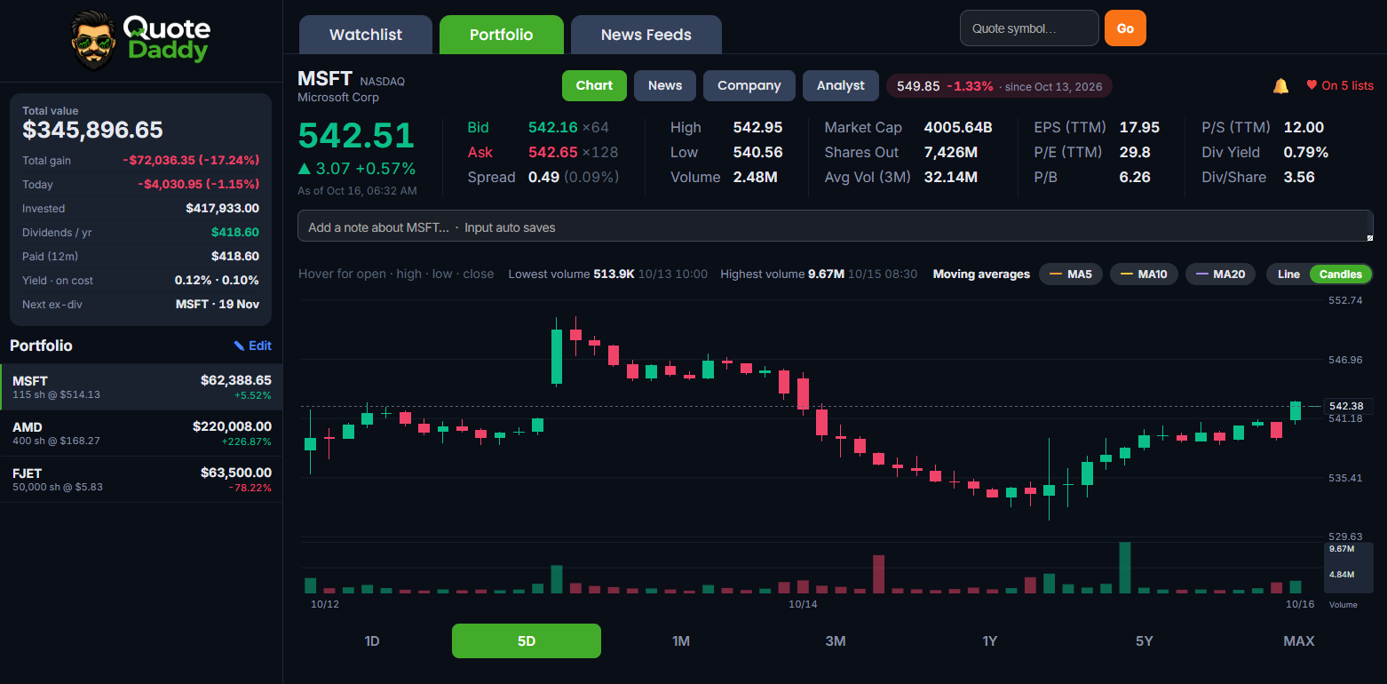Switch the chart range to 3M
Image resolution: width=1387 pixels, height=684 pixels.
point(836,640)
